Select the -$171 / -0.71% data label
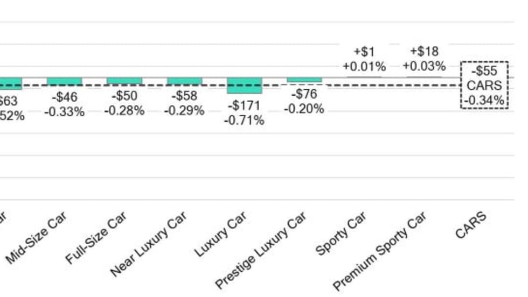 [x=244, y=113]
